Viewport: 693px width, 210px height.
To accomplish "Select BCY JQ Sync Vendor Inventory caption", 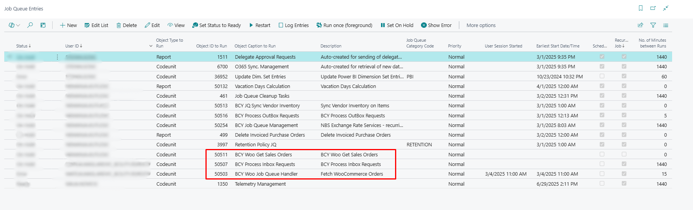I will [x=267, y=106].
